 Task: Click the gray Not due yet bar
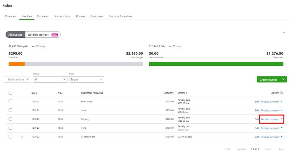point(84,64)
